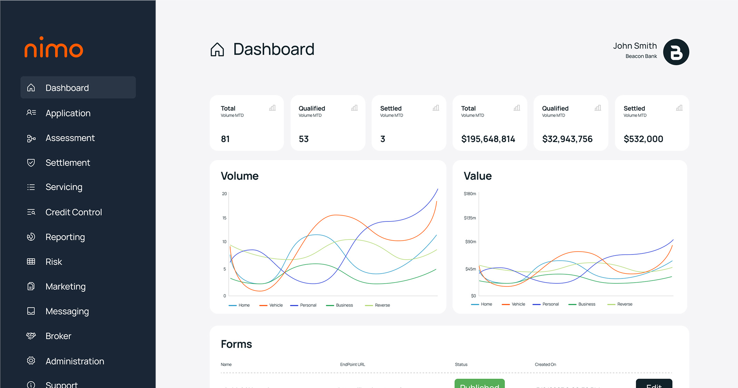The width and height of the screenshot is (738, 388).
Task: Click the Reporting pie chart icon
Action: click(31, 237)
